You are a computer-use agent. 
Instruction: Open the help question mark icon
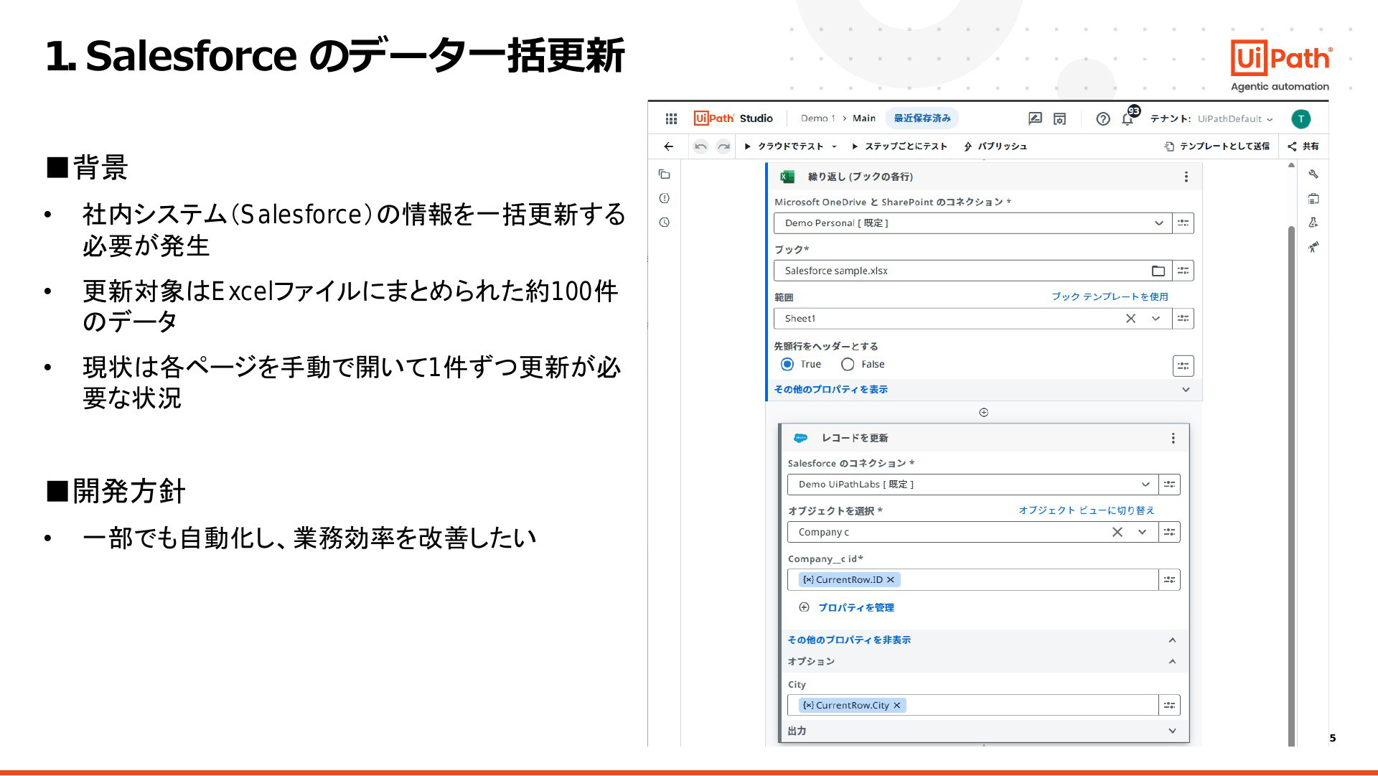1103,118
